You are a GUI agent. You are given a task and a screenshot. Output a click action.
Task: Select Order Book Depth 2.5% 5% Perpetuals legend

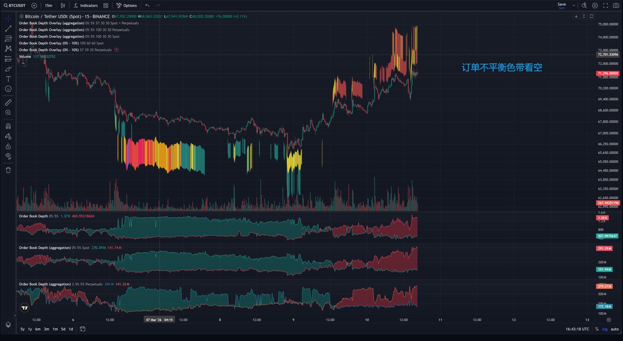(74, 284)
